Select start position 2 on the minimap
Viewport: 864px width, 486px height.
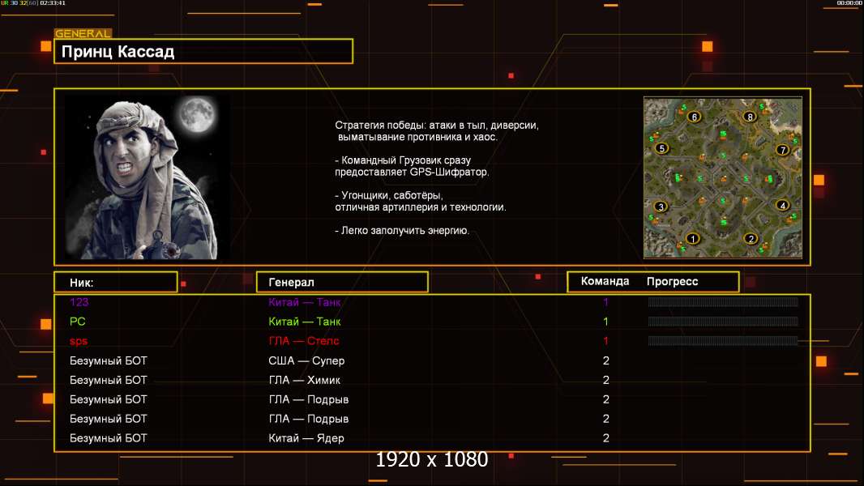tap(751, 238)
